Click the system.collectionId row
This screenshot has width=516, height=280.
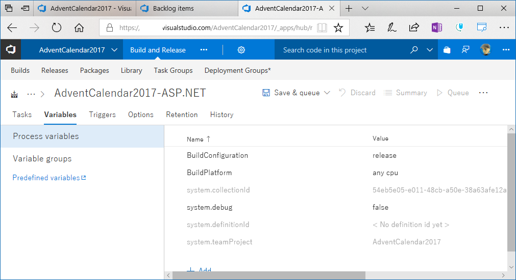[336, 190]
